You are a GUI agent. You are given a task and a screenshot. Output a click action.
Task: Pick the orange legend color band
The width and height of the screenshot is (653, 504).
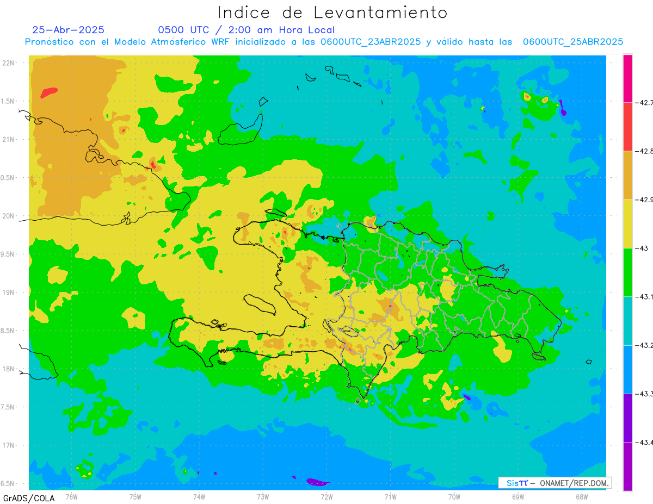627,175
